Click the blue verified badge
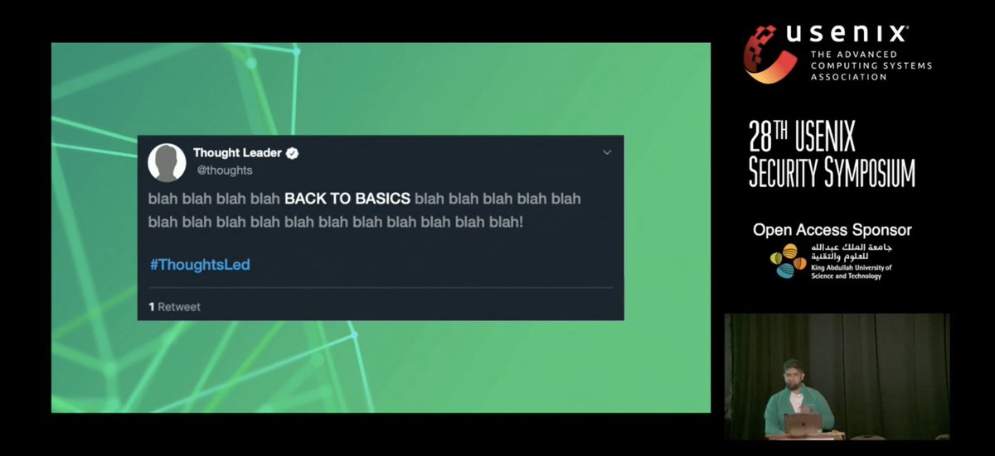 click(x=292, y=153)
